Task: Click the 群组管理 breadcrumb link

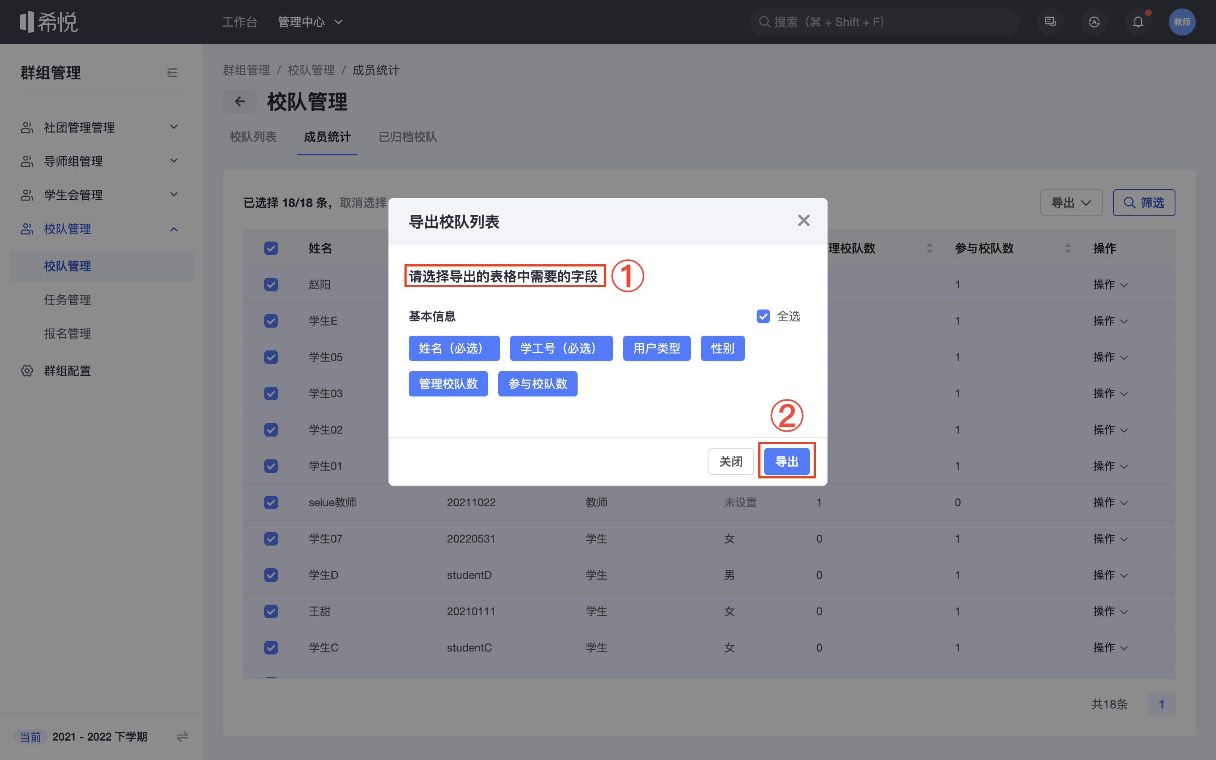Action: click(246, 70)
